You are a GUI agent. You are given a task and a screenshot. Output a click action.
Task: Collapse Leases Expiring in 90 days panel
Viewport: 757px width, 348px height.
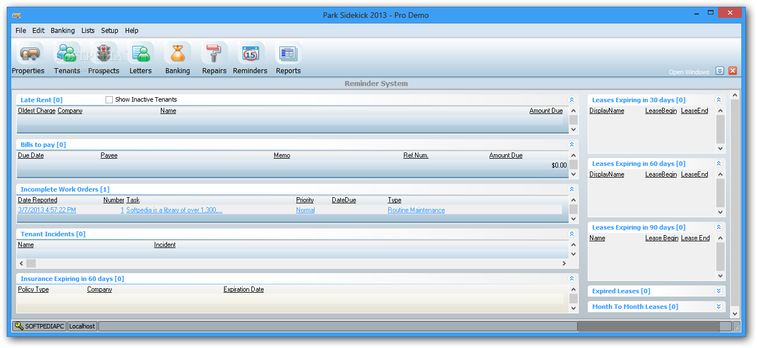coord(718,227)
